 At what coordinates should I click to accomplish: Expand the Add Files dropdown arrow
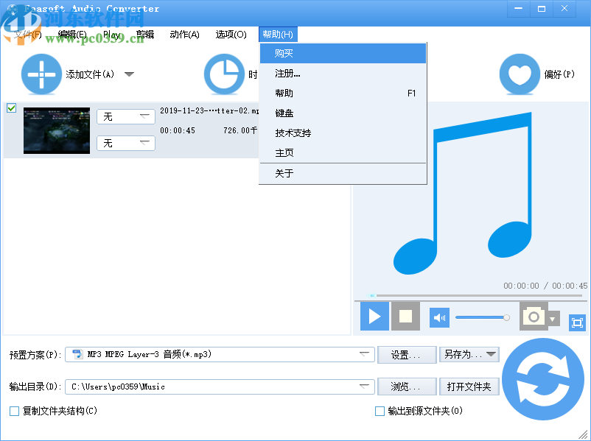click(x=129, y=74)
